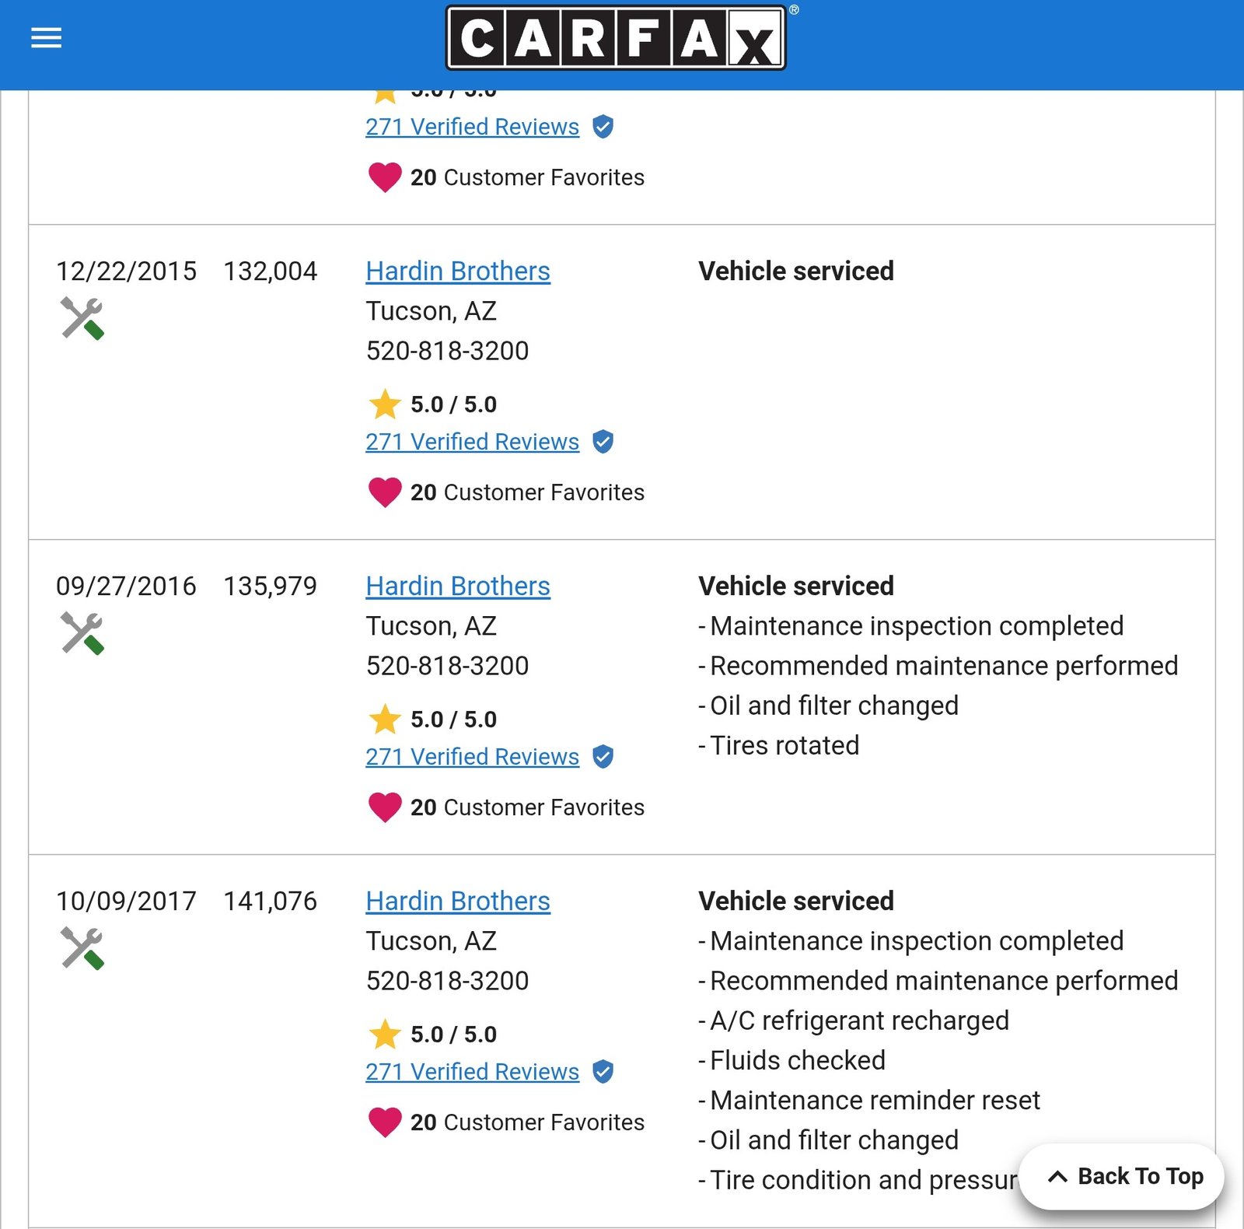
Task: Open the hamburger menu
Action: [x=46, y=37]
